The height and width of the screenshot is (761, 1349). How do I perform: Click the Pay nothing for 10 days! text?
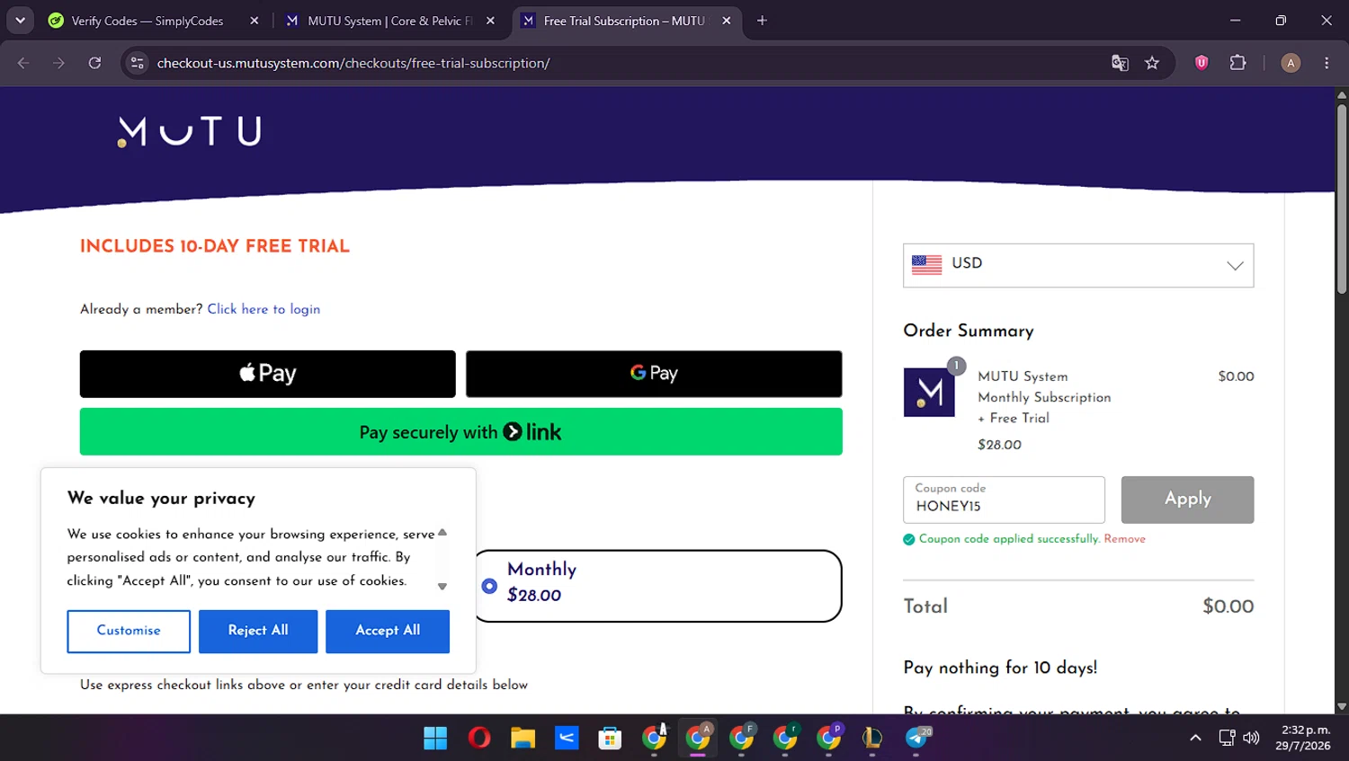coord(1000,668)
